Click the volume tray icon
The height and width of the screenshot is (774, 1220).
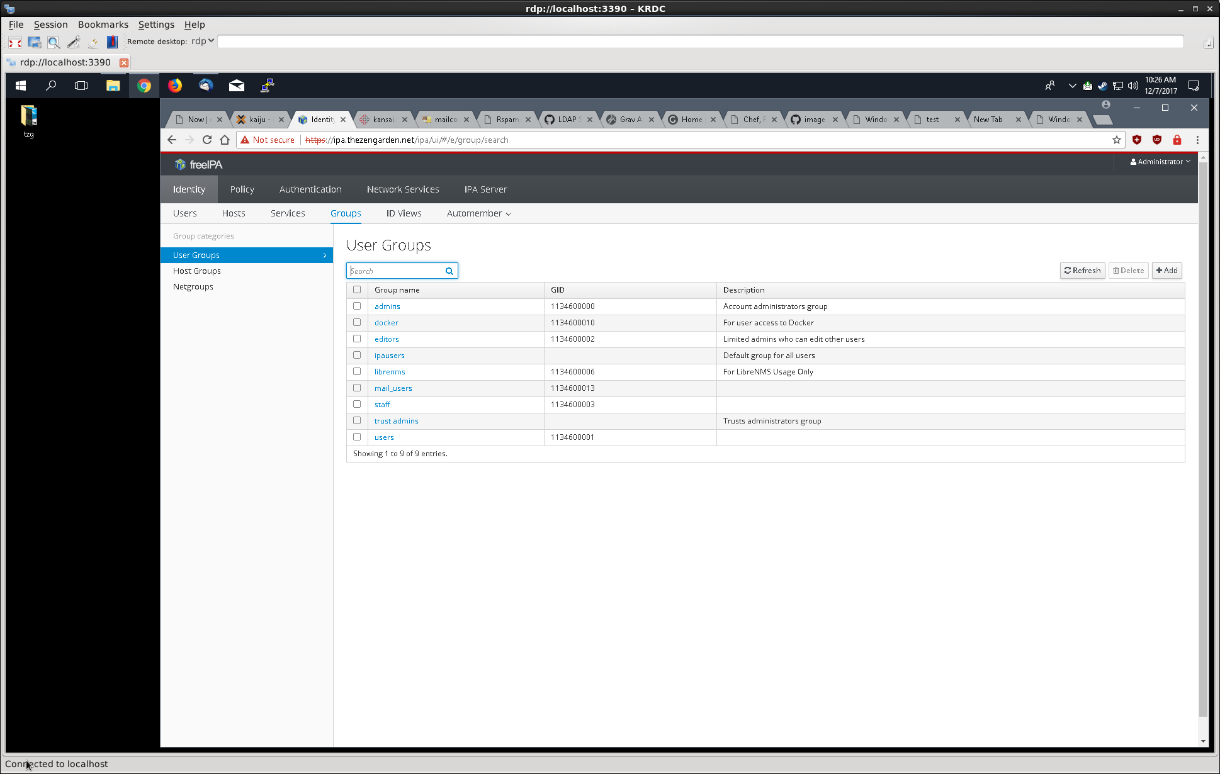[x=1133, y=86]
